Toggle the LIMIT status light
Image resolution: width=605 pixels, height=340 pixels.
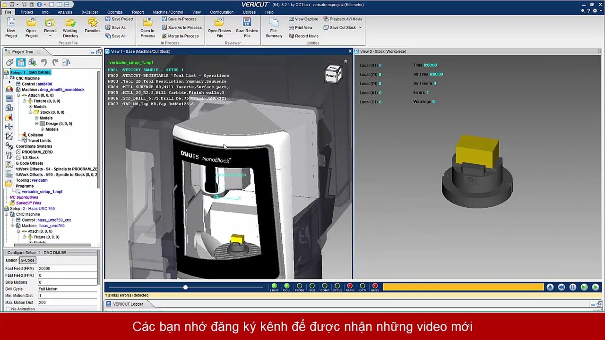[274, 287]
